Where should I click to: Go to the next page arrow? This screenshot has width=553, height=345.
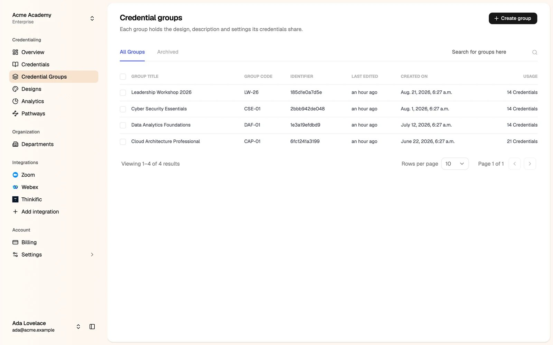[x=530, y=164]
